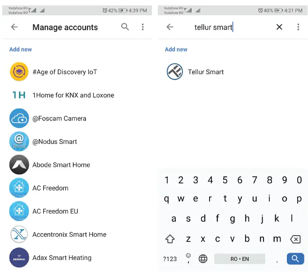Select the #Age of Discovery IoT text
Screen dimensions: 308x273
point(65,72)
